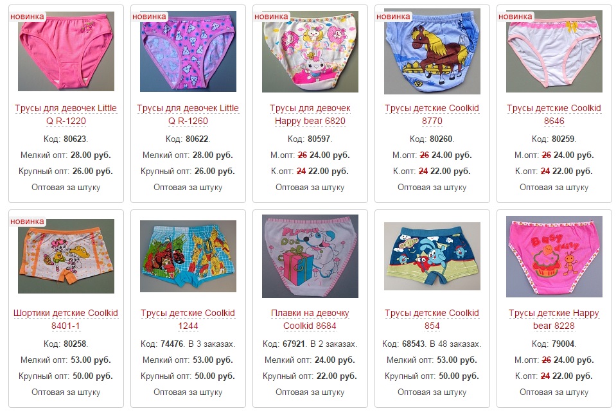Click the новинка badge on Coolkid 8401-1 shorts
The height and width of the screenshot is (413, 616).
[x=27, y=222]
